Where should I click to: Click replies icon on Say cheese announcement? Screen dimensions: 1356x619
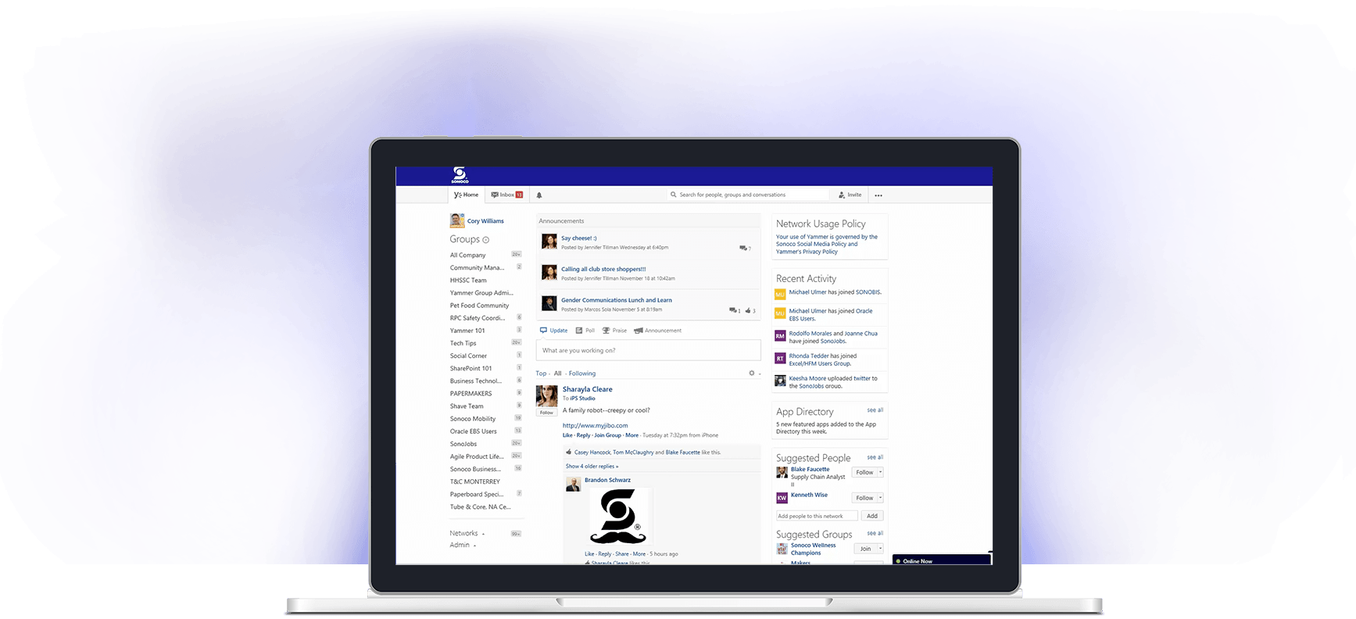[x=742, y=249]
